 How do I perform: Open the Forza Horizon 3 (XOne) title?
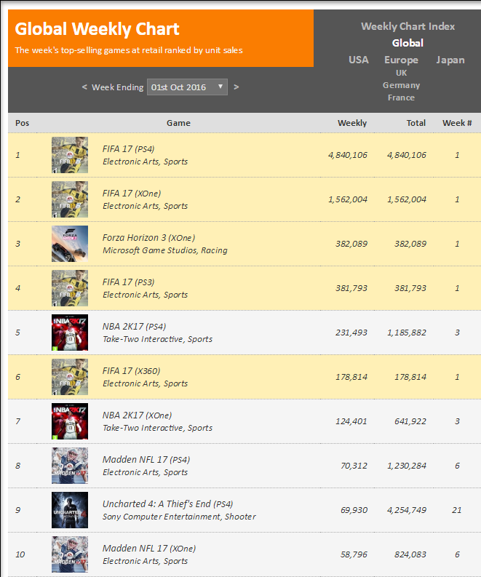tap(148, 238)
